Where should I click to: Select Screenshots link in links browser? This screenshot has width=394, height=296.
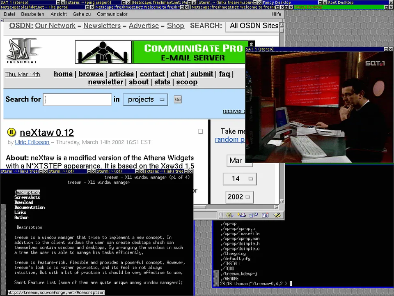click(x=27, y=197)
